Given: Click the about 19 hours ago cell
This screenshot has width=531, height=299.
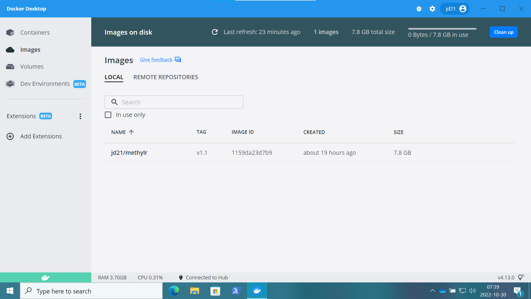Looking at the screenshot, I should (x=329, y=153).
